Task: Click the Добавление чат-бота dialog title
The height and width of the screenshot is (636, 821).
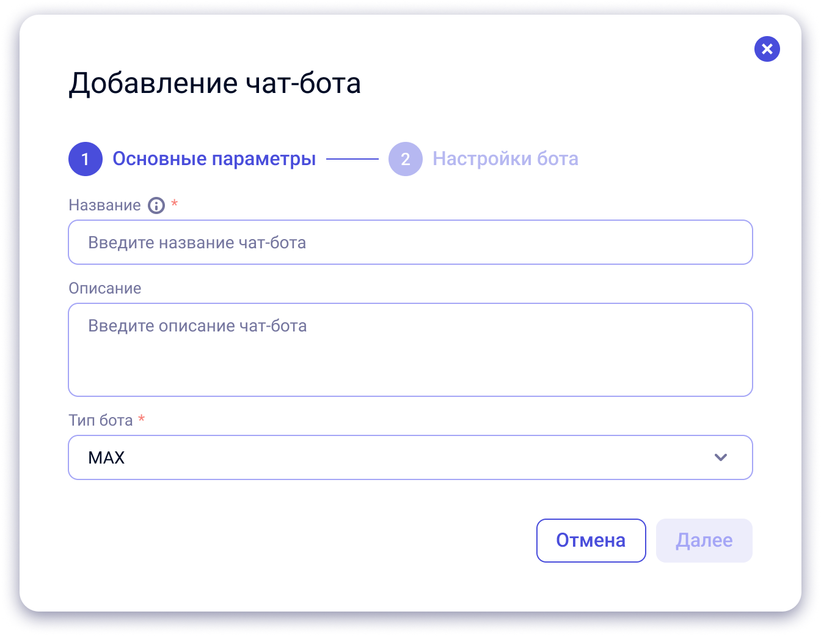Action: click(x=214, y=83)
